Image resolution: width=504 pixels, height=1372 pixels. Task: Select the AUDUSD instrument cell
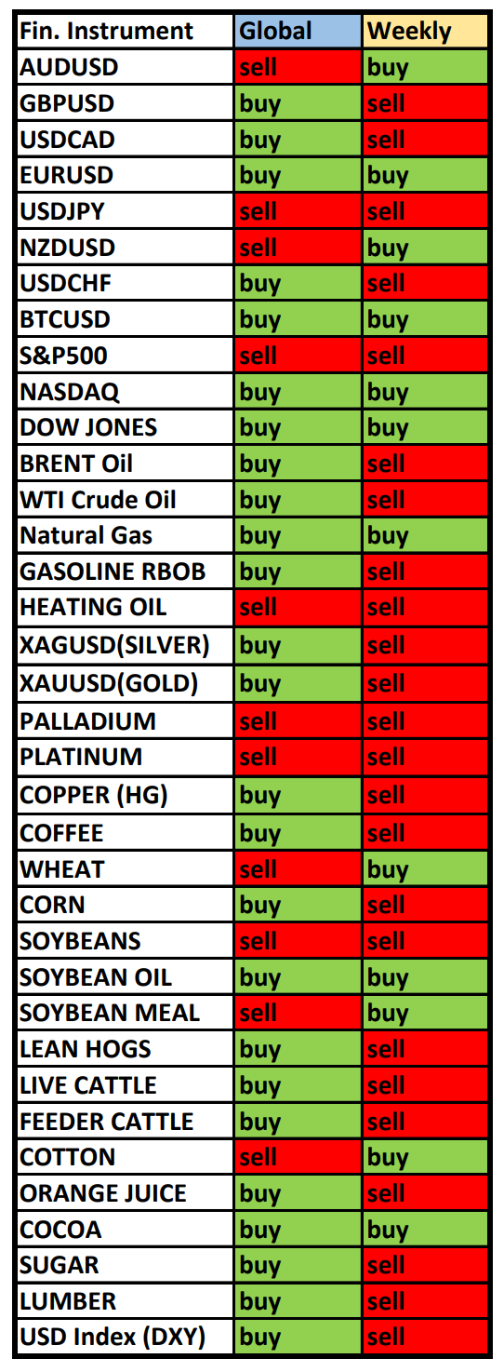pos(125,67)
